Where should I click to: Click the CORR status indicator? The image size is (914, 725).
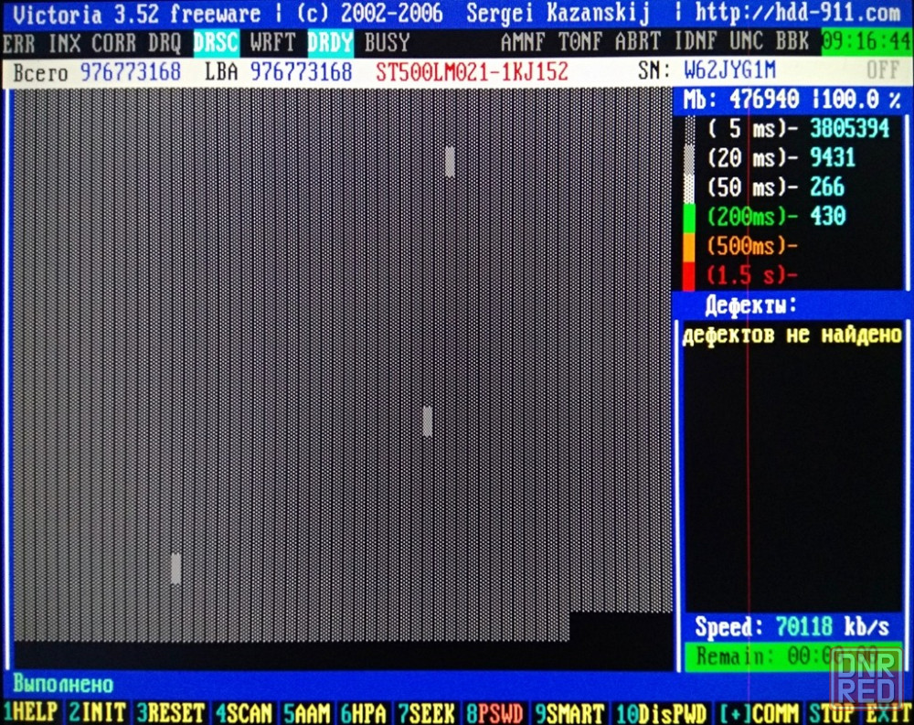point(113,43)
